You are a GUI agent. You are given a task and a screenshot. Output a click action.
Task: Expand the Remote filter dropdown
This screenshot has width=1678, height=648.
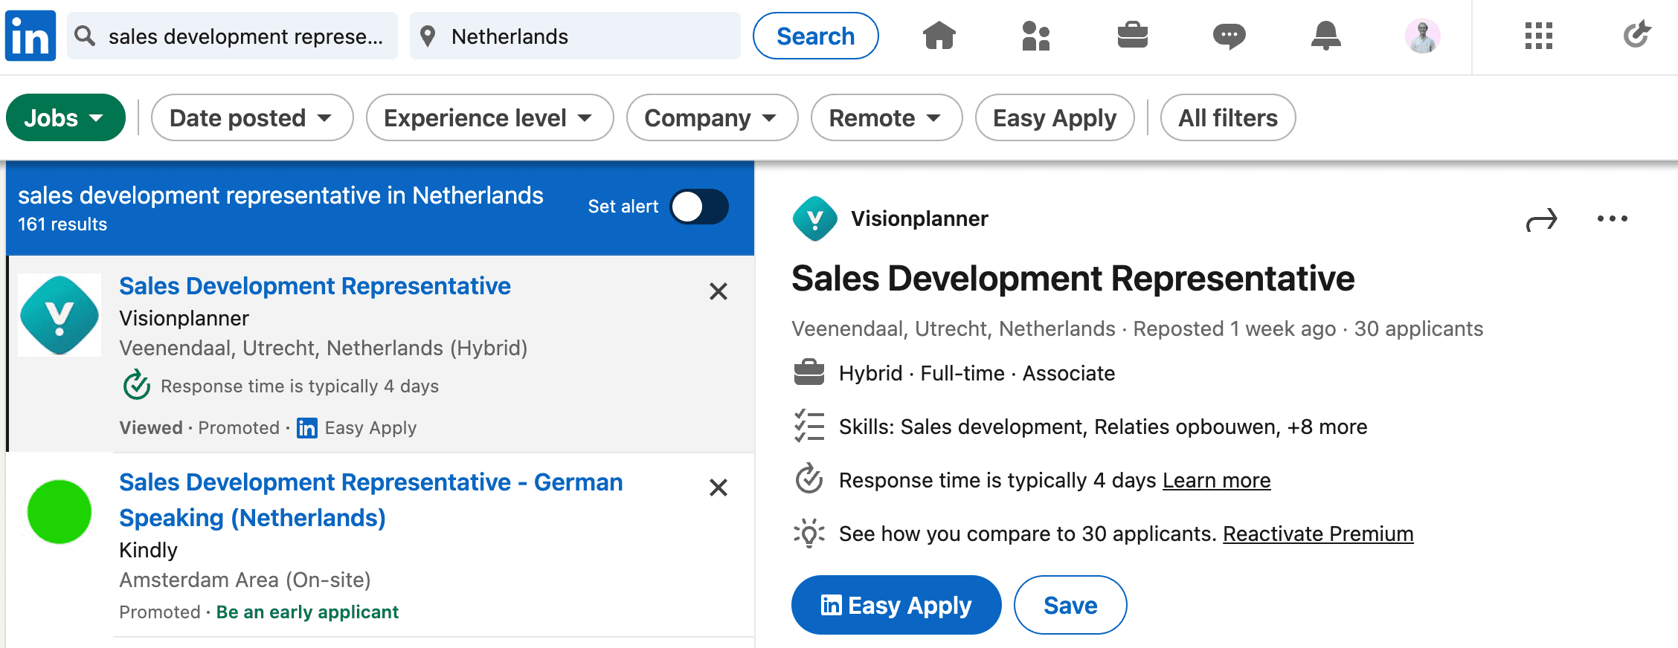[887, 117]
